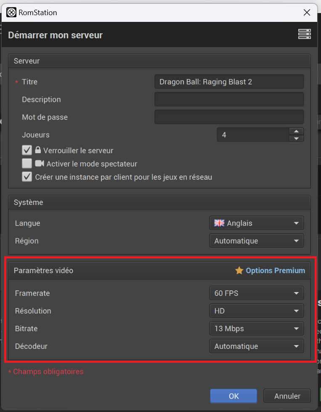Expand the Région dropdown
Screen dimensions: 321x412
coord(256,241)
